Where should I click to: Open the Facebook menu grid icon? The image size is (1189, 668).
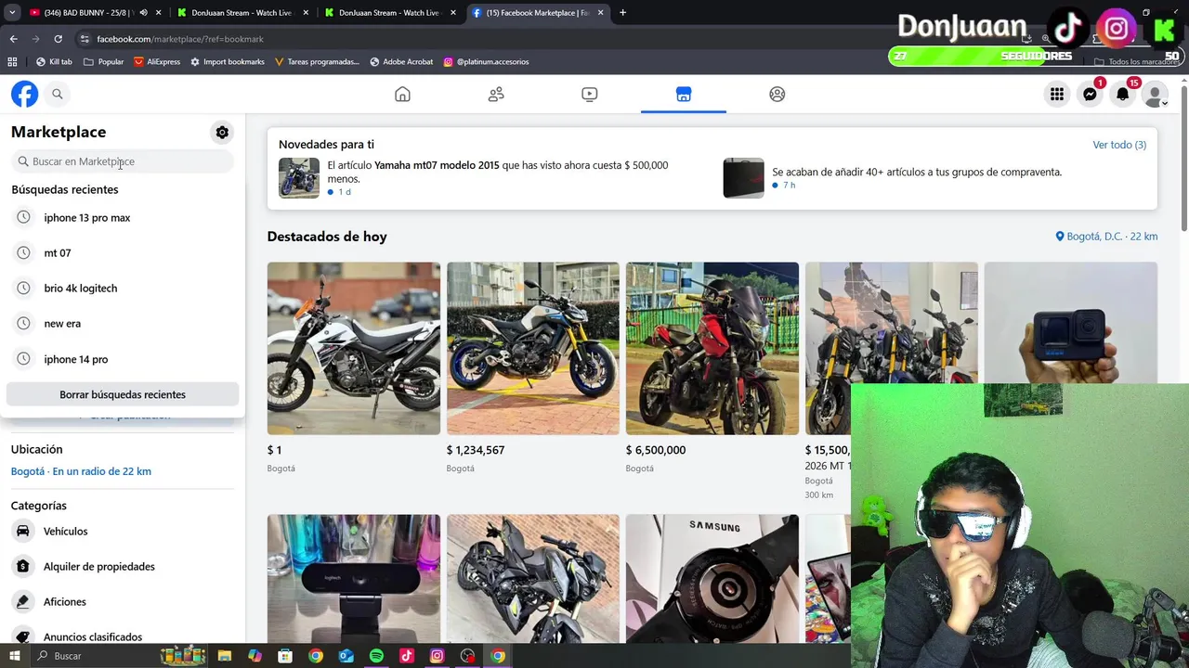coord(1057,94)
